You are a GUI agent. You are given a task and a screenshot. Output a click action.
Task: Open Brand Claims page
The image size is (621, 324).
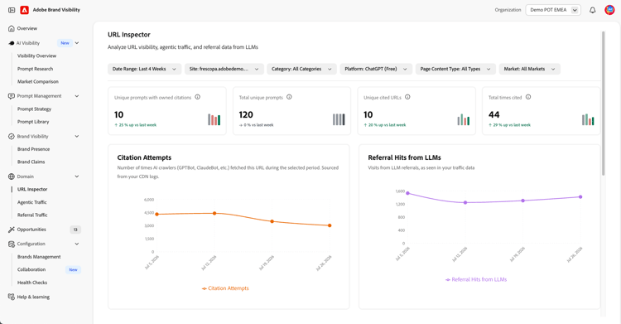click(x=31, y=162)
